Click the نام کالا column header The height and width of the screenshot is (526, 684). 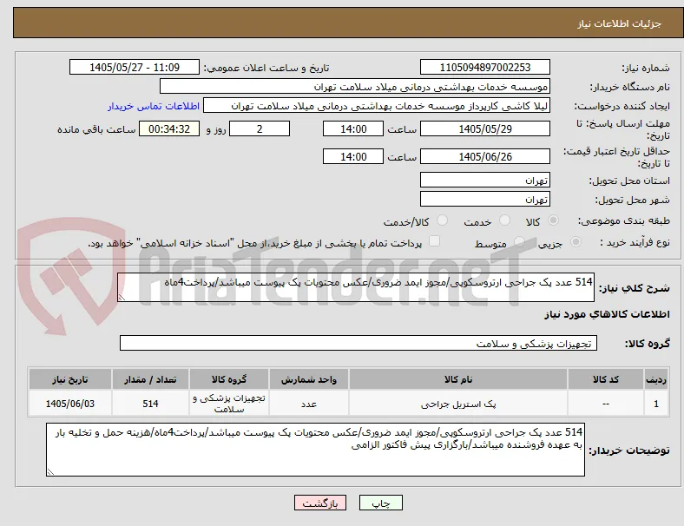(x=458, y=379)
